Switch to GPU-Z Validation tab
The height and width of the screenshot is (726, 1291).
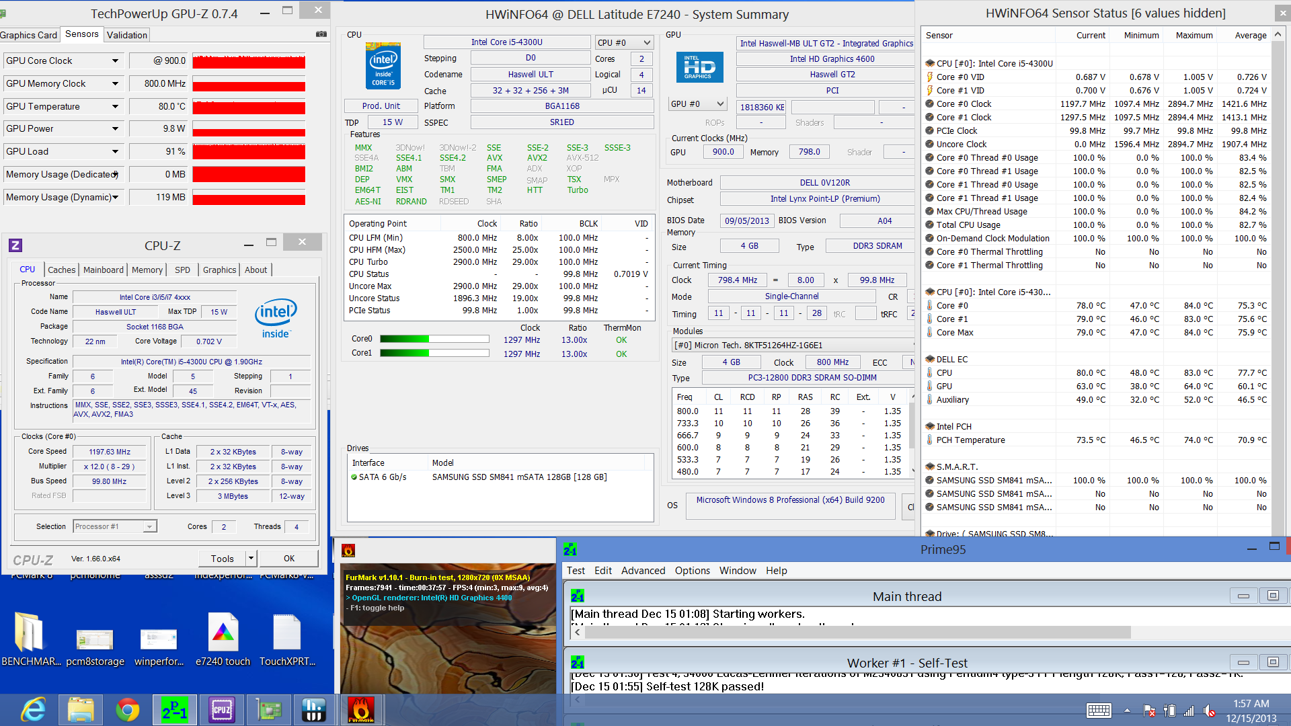(x=127, y=35)
